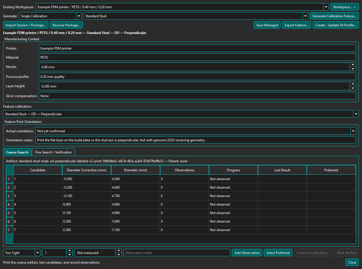Click the Slicer compensation field
Screen dimensions: 362x269
point(197,96)
